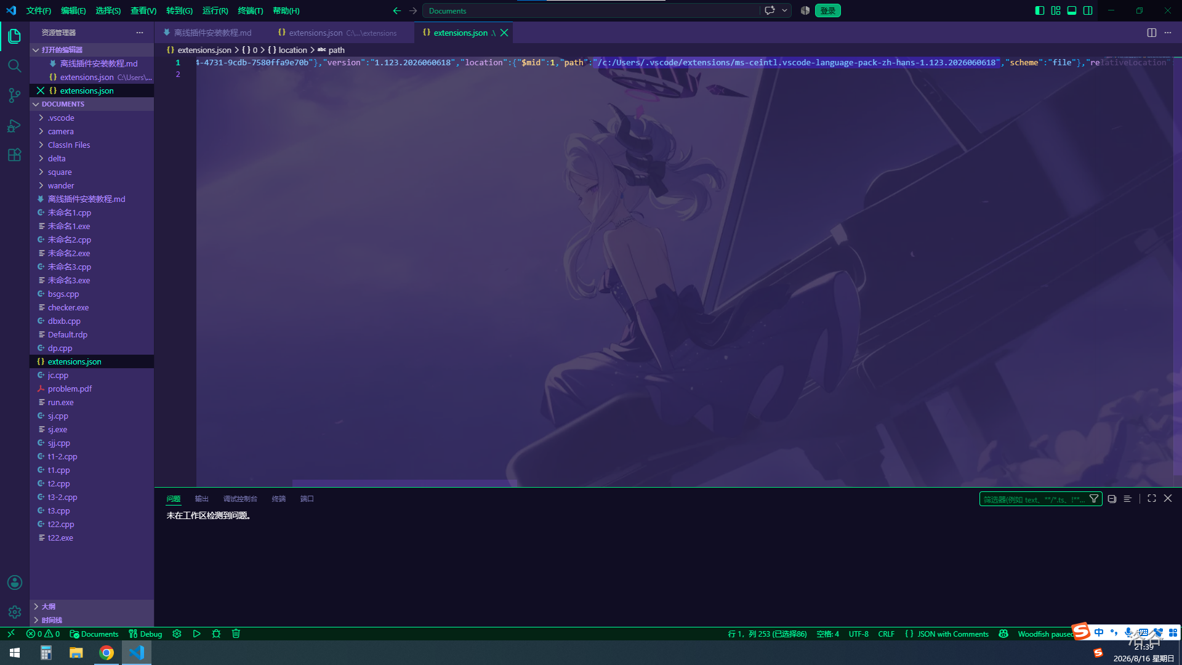Open the chat icon in title bar
Viewport: 1182px width, 665px height.
(770, 10)
